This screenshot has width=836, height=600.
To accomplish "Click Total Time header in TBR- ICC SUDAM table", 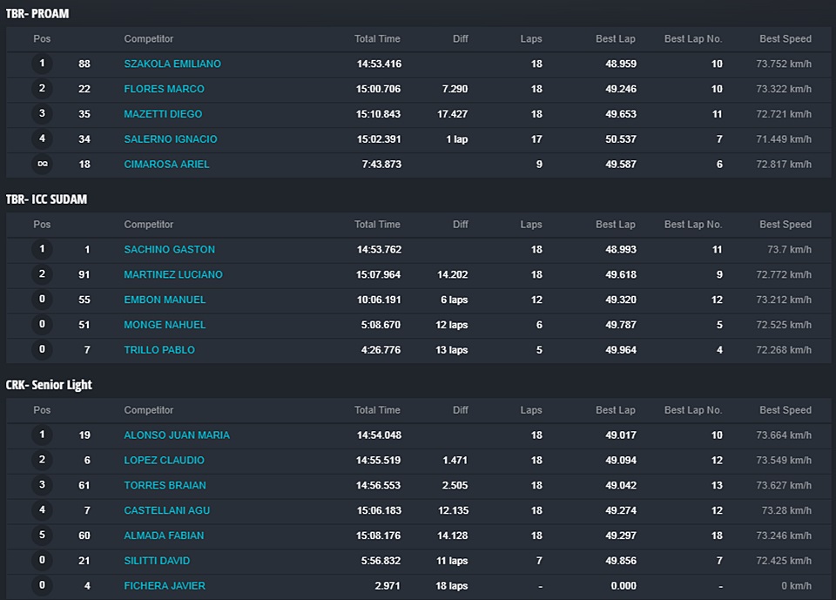I will pyautogui.click(x=377, y=225).
